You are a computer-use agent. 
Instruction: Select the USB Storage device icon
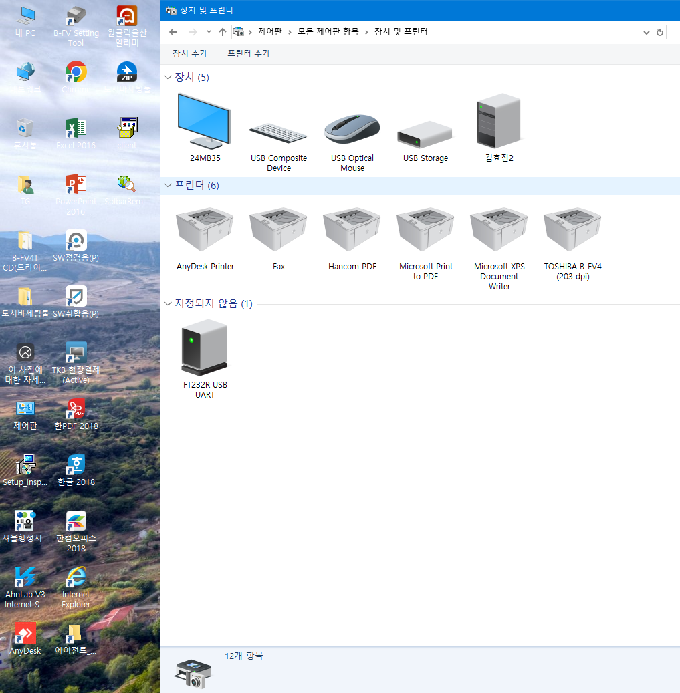pos(425,134)
